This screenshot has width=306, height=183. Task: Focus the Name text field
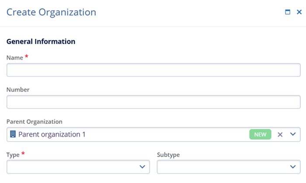click(x=153, y=70)
